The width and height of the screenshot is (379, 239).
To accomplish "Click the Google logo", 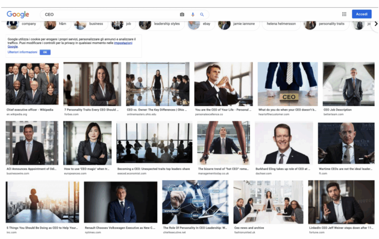I will click(18, 14).
